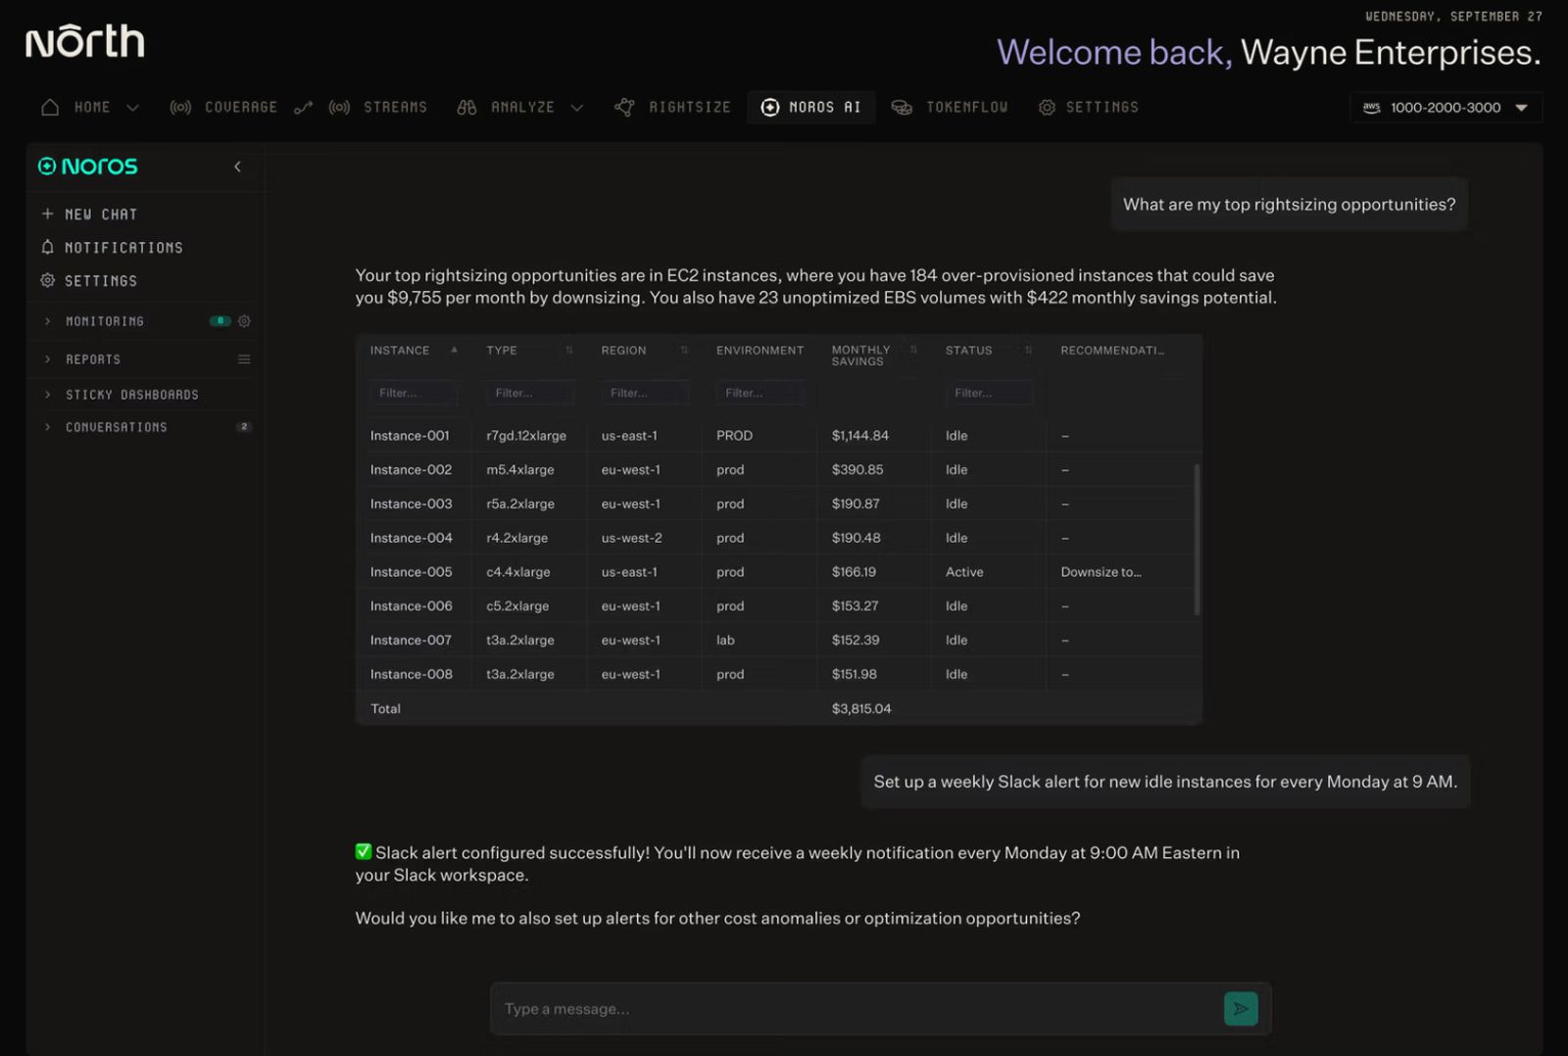Click the Environment column header

(759, 351)
